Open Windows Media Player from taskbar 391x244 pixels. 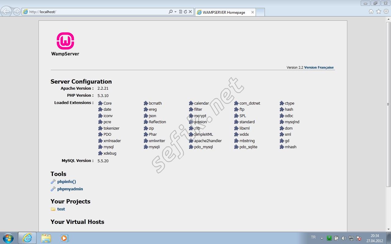(64, 238)
